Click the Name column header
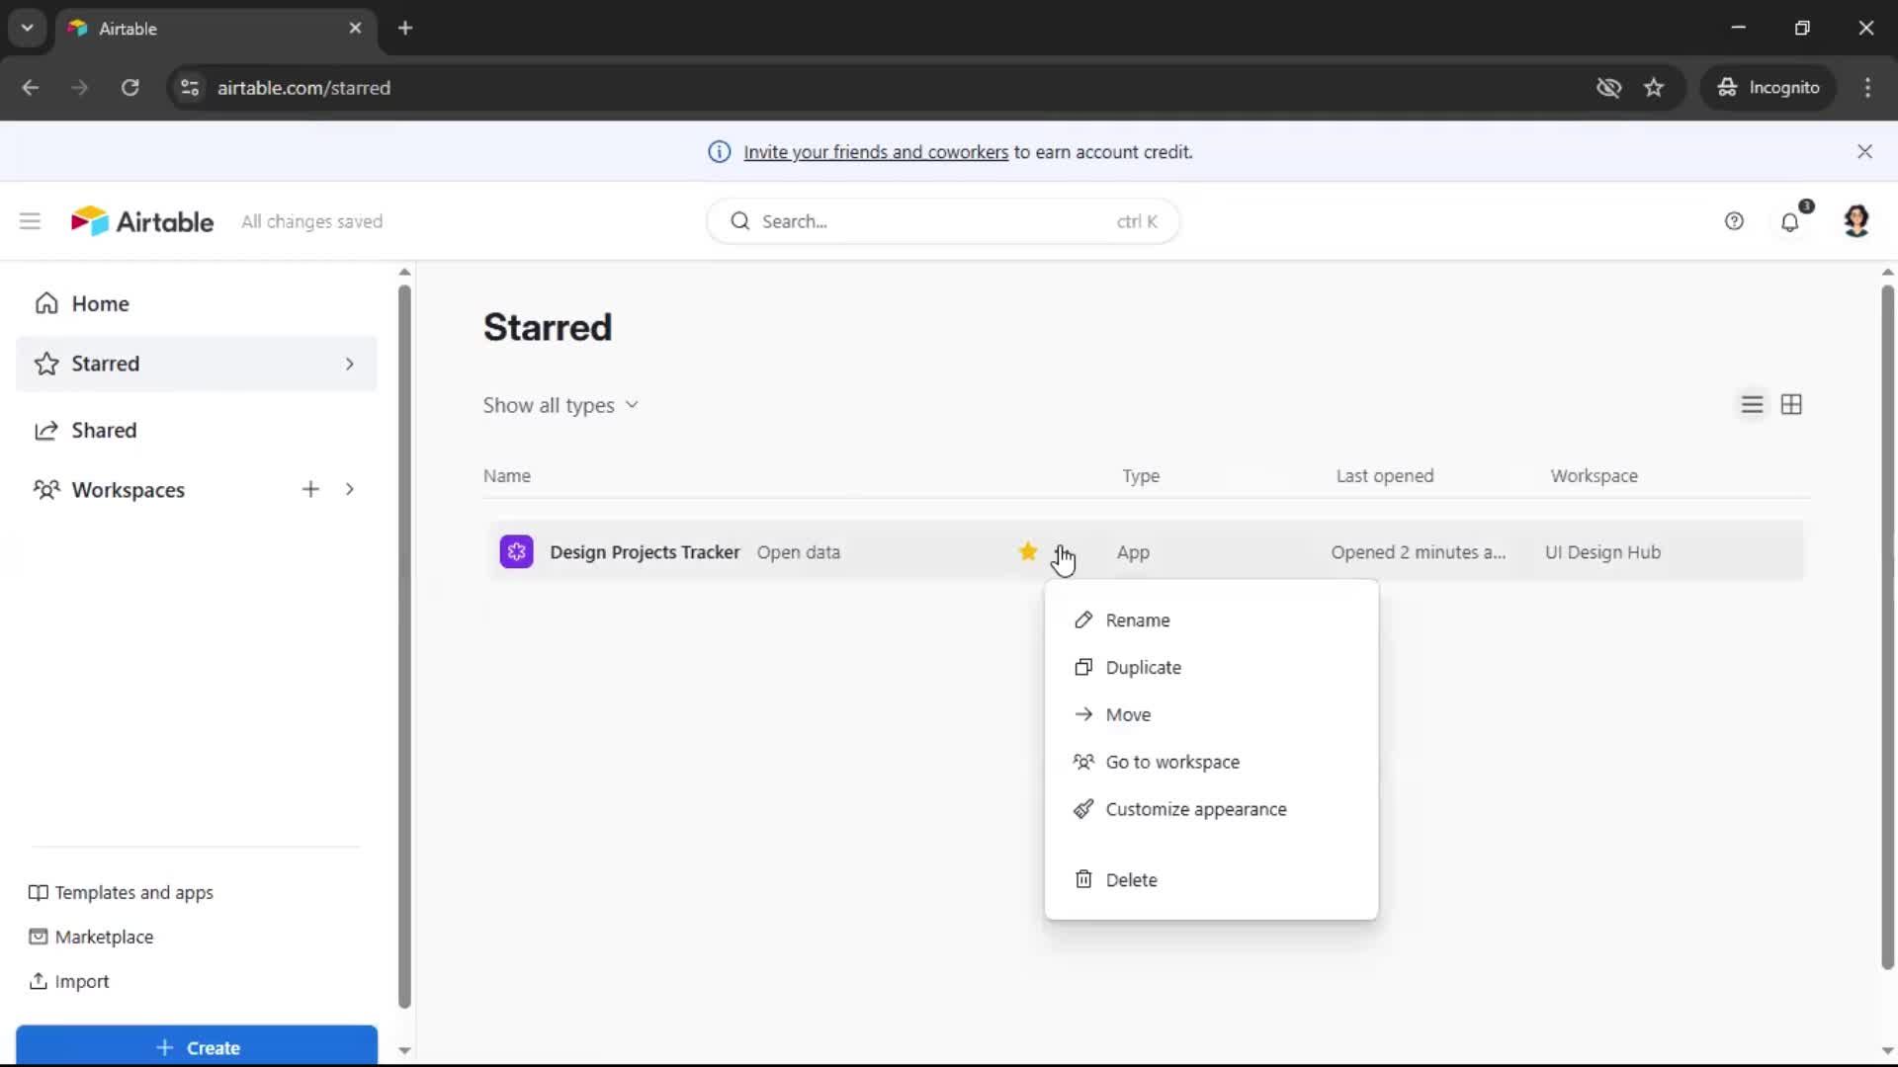 [x=507, y=475]
